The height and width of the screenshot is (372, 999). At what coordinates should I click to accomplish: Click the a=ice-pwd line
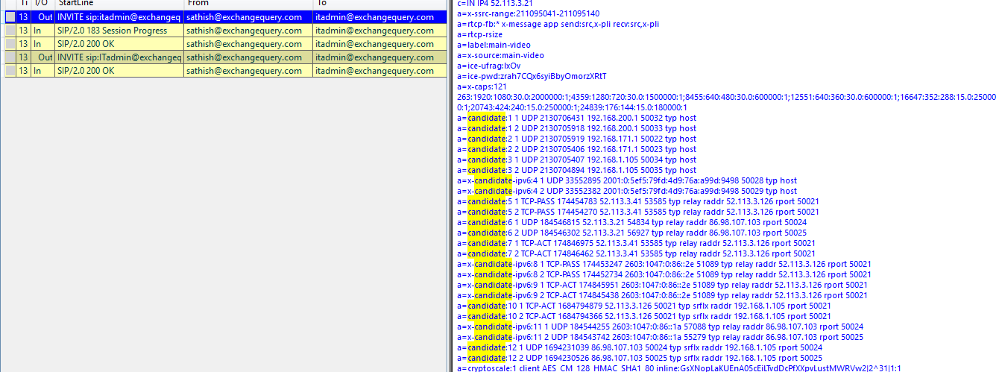[532, 76]
